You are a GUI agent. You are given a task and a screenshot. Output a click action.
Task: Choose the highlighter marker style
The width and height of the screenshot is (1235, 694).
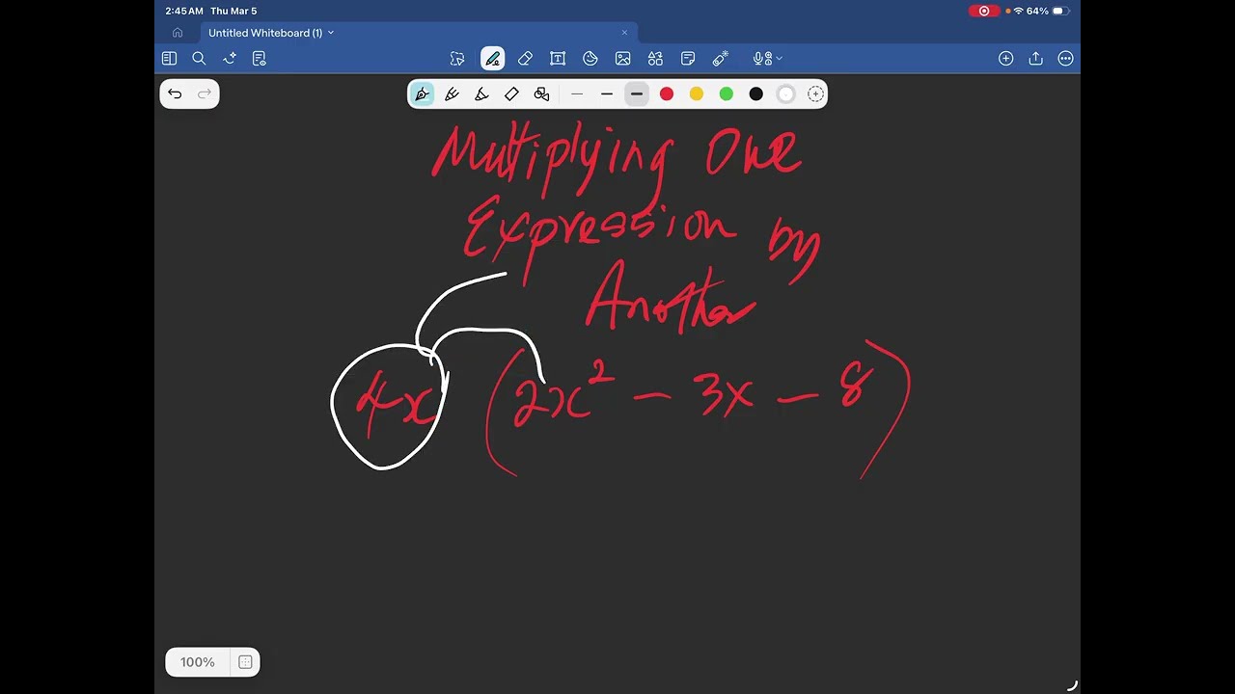(481, 93)
